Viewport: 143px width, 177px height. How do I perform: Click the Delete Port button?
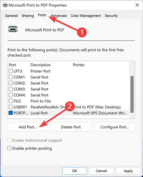(x=71, y=127)
